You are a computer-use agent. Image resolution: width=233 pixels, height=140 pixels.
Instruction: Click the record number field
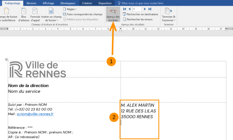coord(137,9)
